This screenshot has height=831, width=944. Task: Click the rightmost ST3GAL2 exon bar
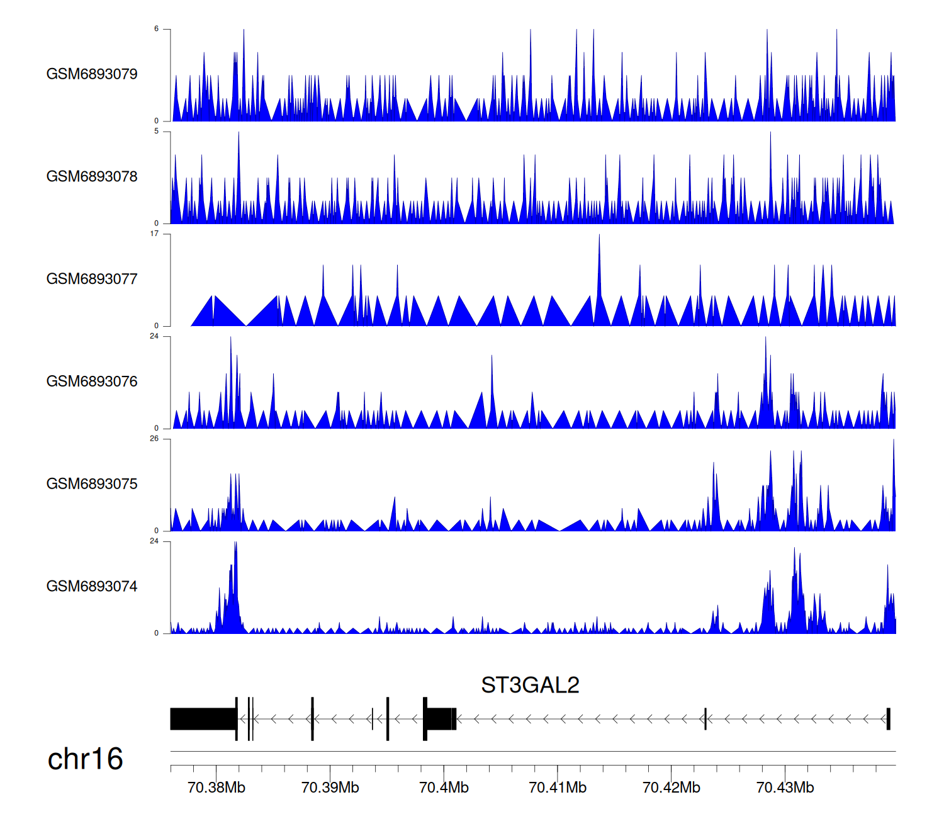(888, 719)
